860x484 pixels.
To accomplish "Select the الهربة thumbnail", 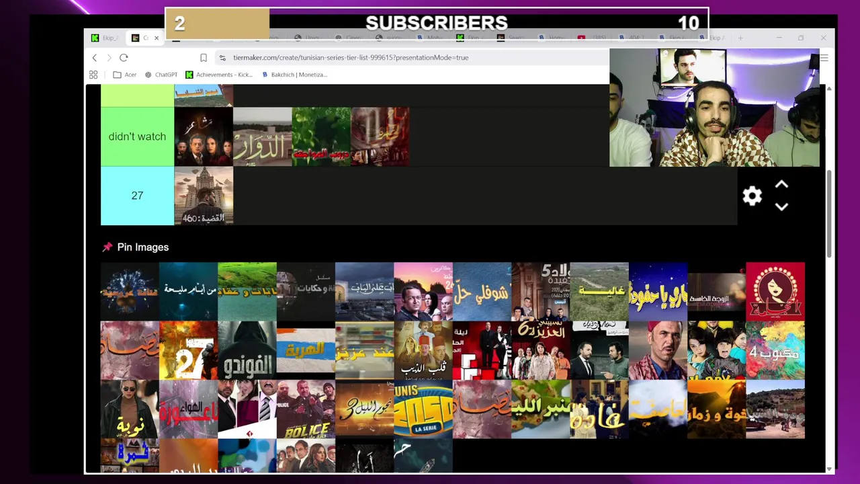I will [306, 350].
